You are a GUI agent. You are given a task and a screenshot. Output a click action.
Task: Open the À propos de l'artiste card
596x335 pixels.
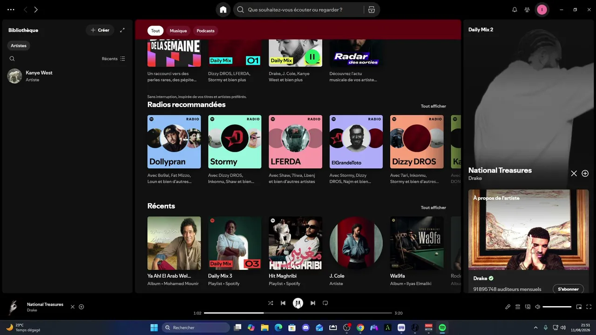(528, 241)
